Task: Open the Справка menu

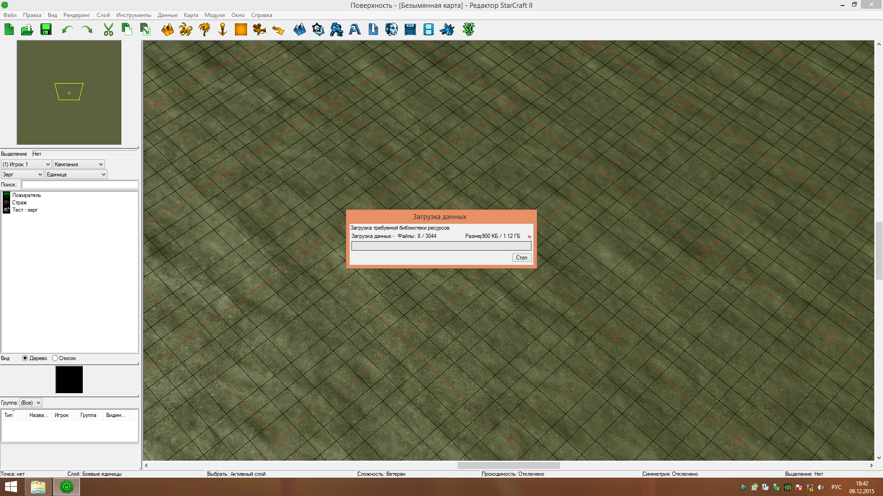Action: [262, 15]
